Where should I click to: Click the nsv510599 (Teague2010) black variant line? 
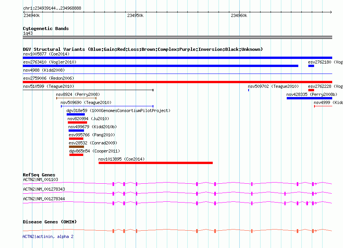(88, 90)
